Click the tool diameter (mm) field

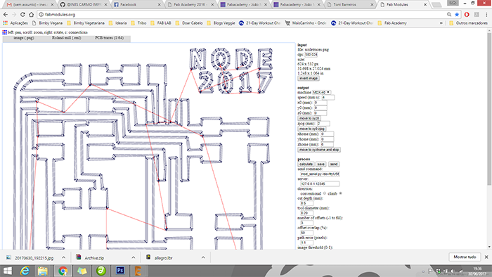point(306,213)
